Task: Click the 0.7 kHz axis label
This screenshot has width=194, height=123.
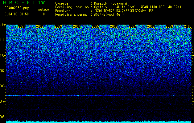Action: pyautogui.click(x=2, y=101)
